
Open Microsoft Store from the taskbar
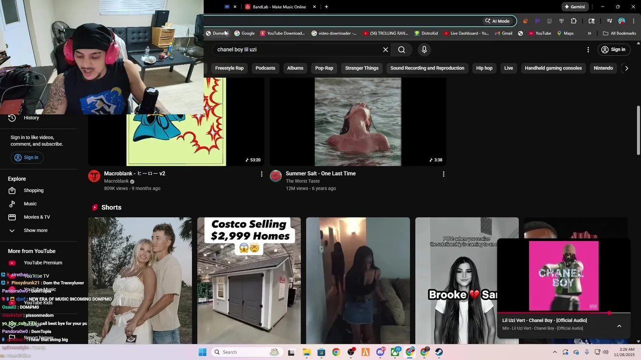coord(321,352)
